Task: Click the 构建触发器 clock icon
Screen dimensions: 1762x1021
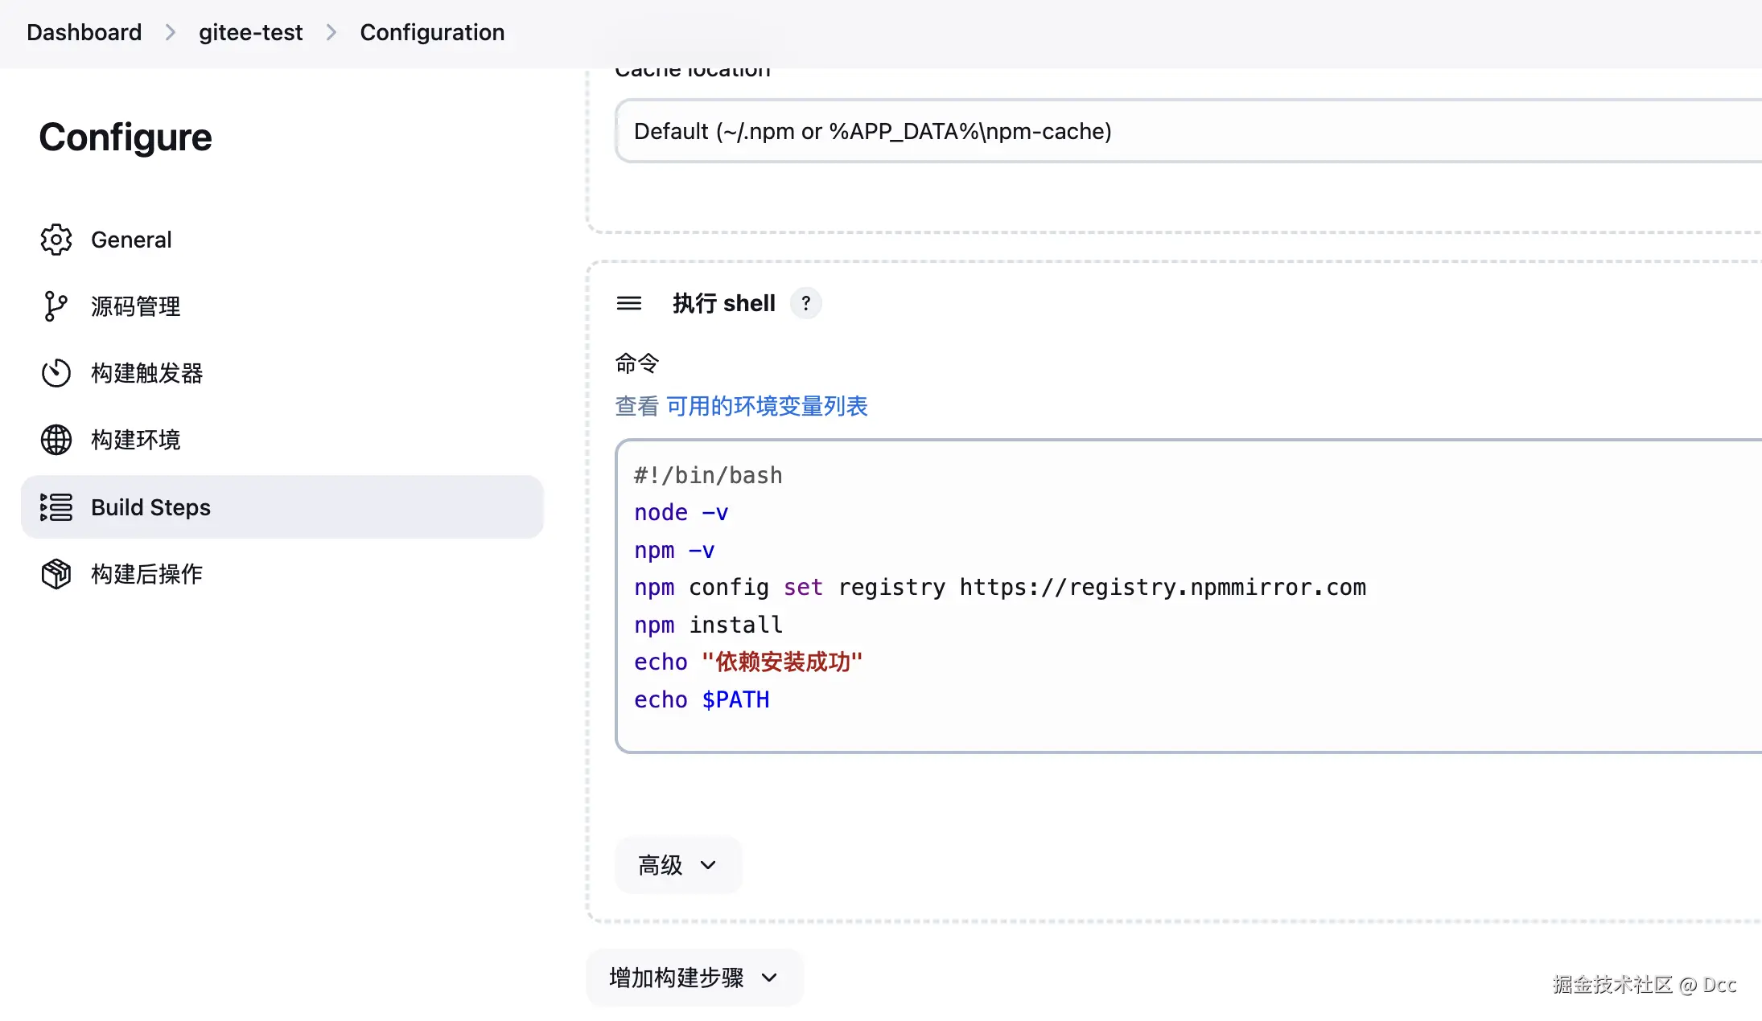Action: click(x=56, y=373)
